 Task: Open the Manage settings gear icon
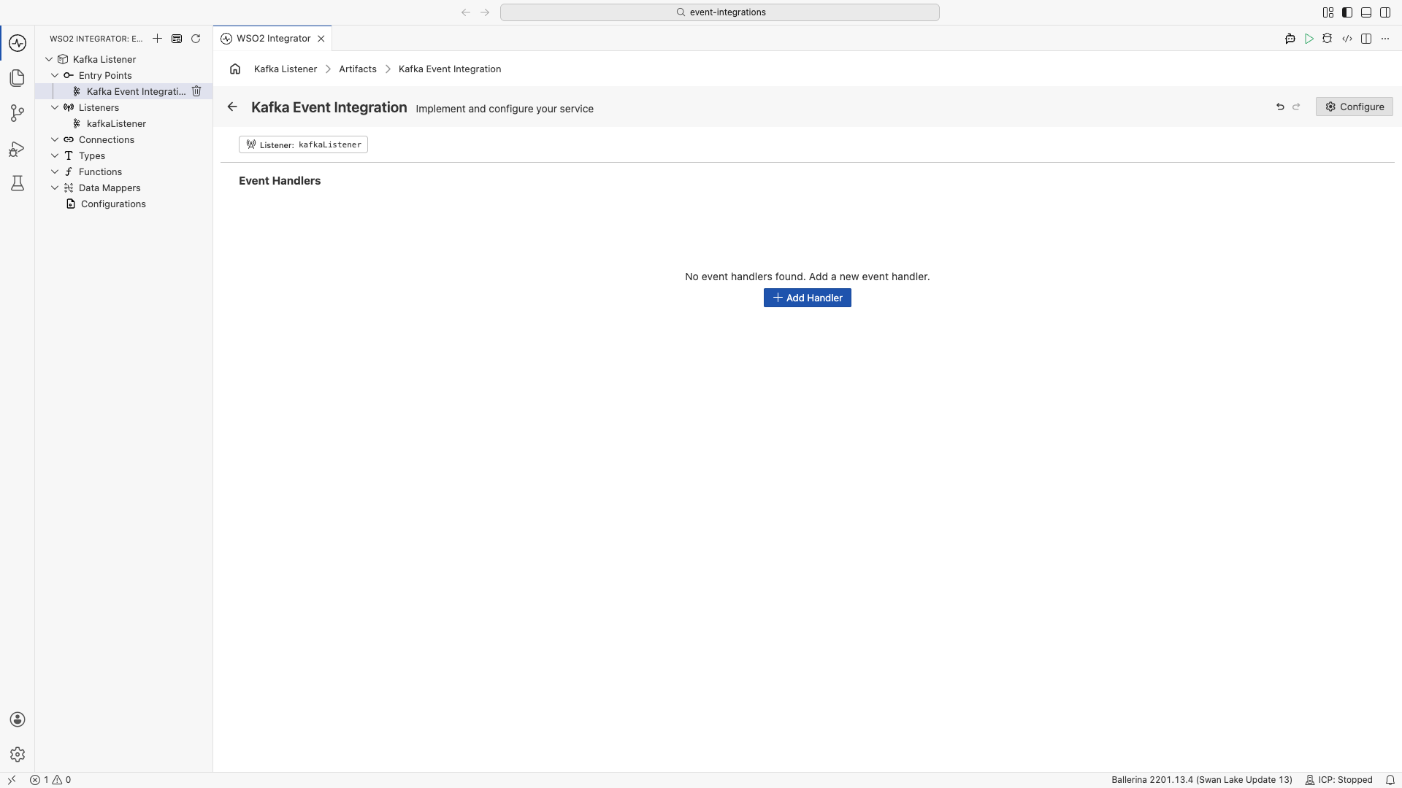coord(18,754)
